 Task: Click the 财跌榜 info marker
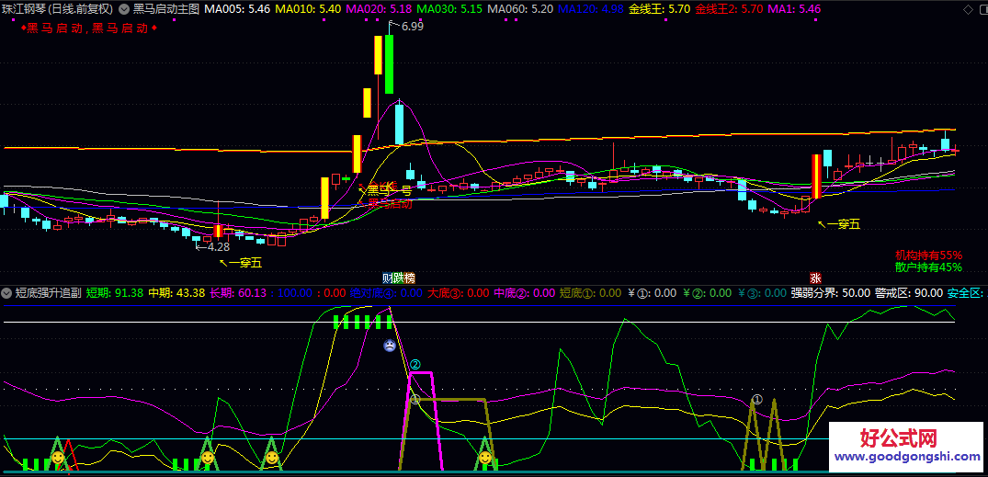click(398, 278)
